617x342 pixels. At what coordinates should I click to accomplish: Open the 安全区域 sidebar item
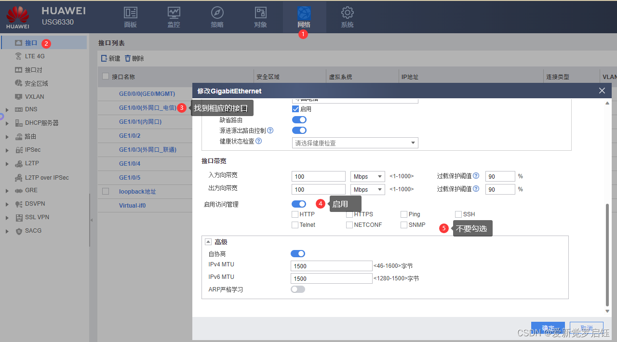tap(37, 83)
